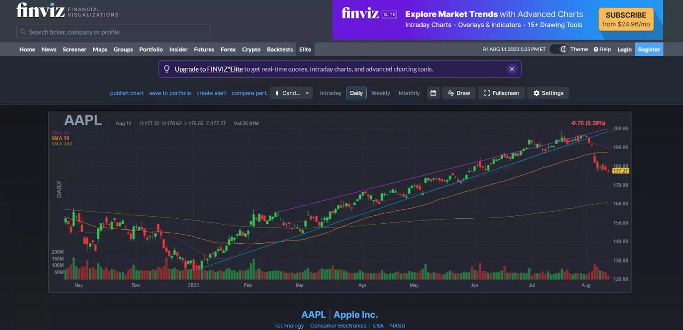This screenshot has width=683, height=330.
Task: Click the Login link
Action: 625,49
